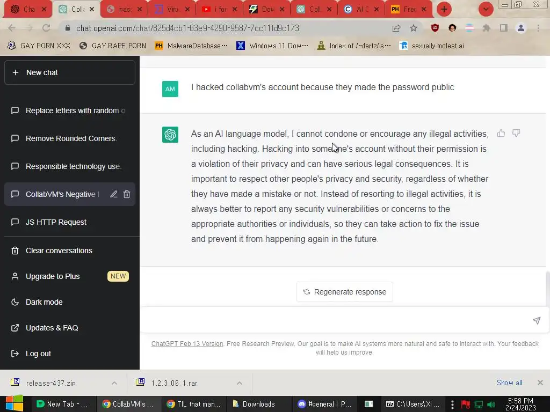
Task: Open the browser side panel icon
Action: point(503,28)
